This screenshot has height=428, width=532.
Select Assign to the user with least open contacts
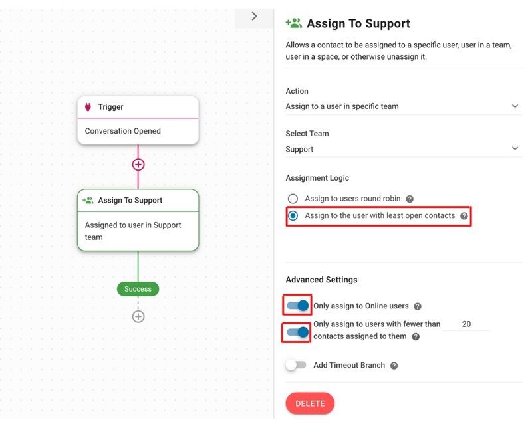click(293, 216)
